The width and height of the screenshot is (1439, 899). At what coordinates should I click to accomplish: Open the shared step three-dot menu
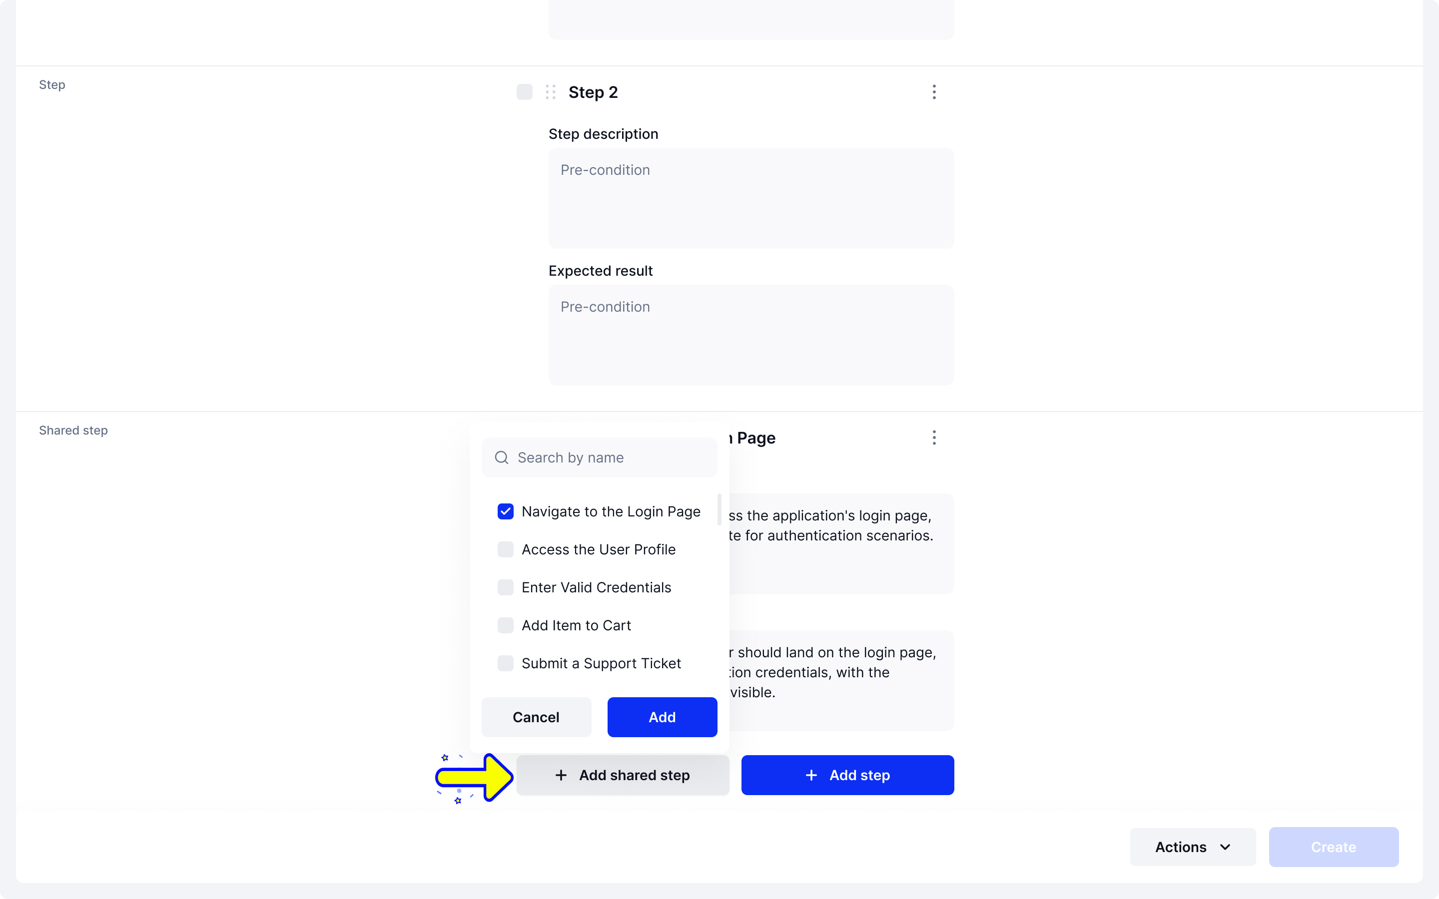(933, 438)
